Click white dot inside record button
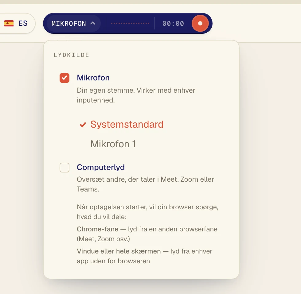This screenshot has width=301, height=294. coord(200,23)
